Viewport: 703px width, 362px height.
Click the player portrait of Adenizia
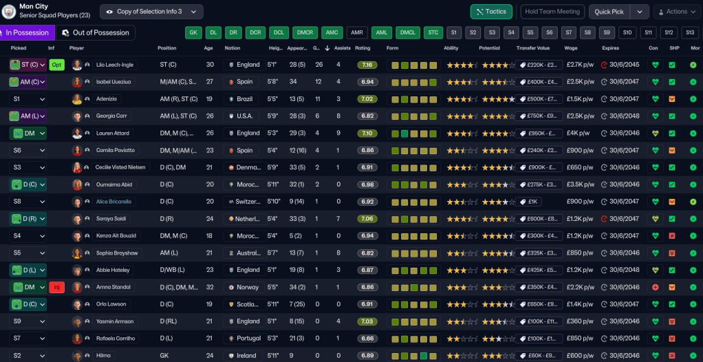tap(77, 99)
